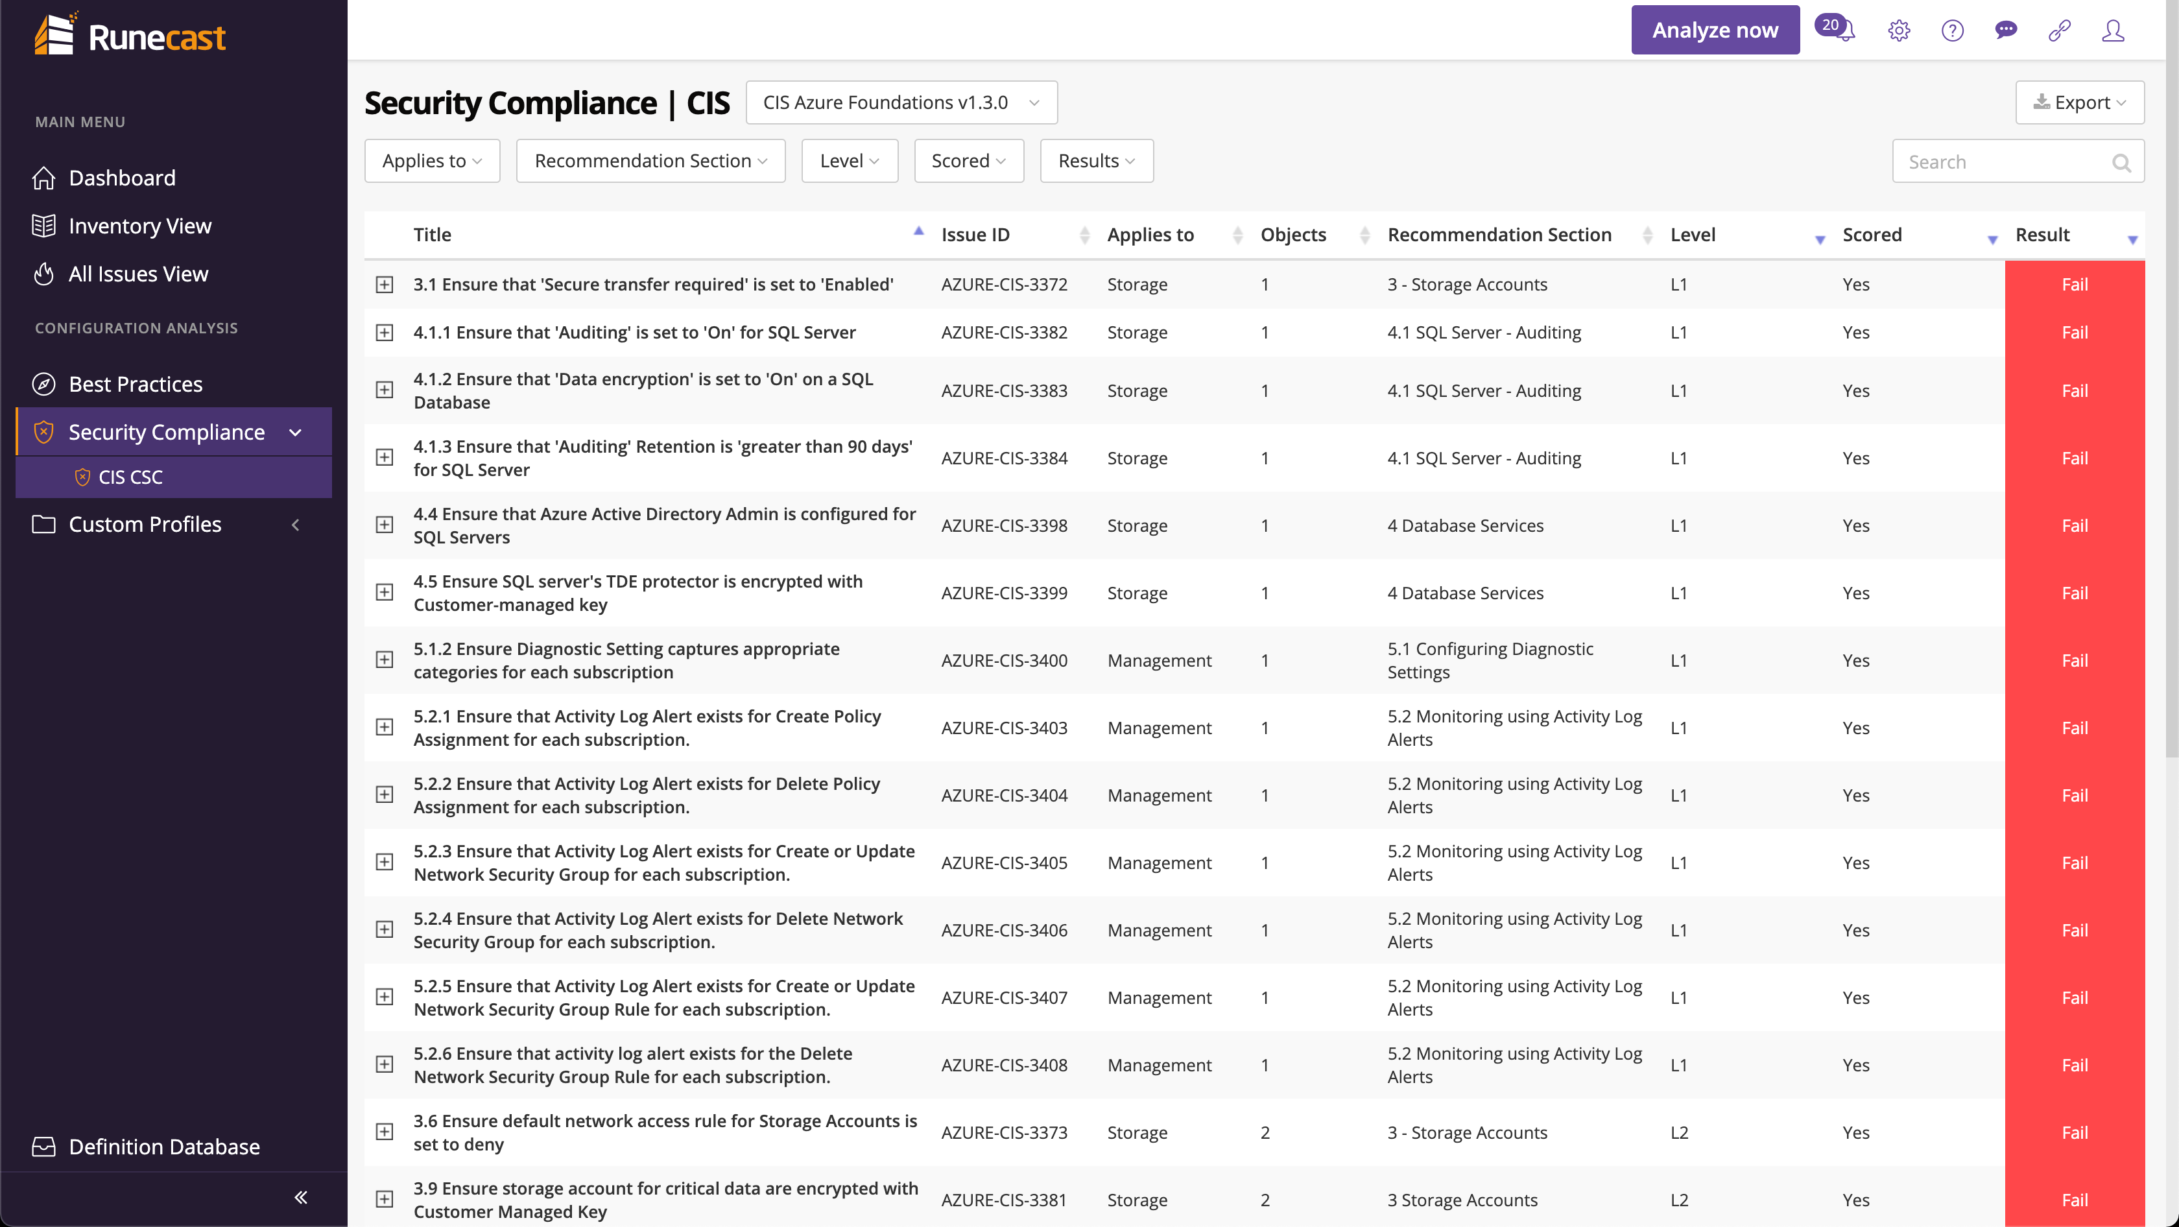Click the search magnifier icon
The width and height of the screenshot is (2179, 1227).
pyautogui.click(x=2121, y=162)
